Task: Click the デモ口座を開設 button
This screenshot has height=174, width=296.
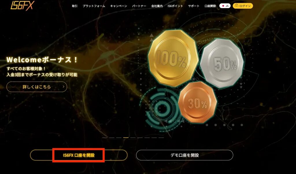Action: (x=185, y=155)
